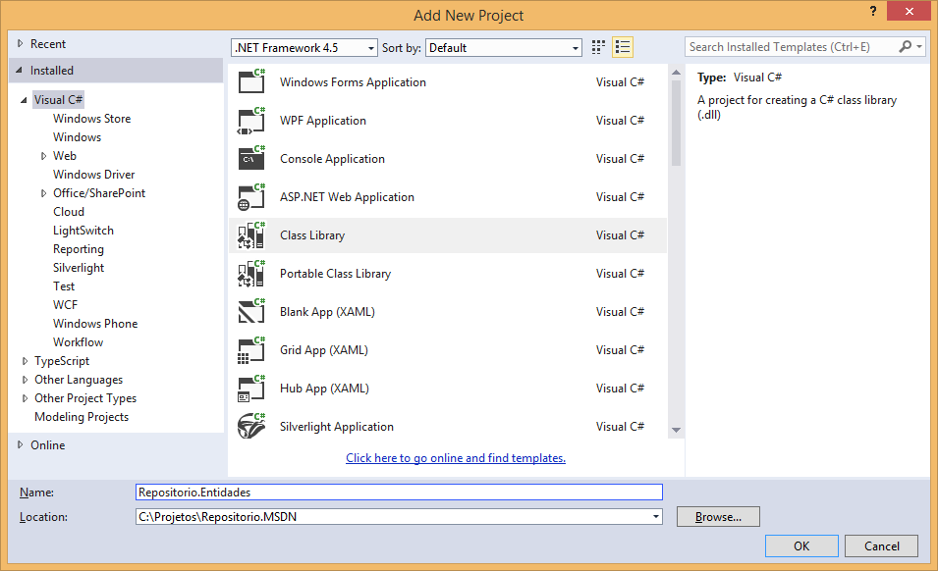This screenshot has width=938, height=571.
Task: Select the Portable Class Library template icon
Action: [251, 273]
